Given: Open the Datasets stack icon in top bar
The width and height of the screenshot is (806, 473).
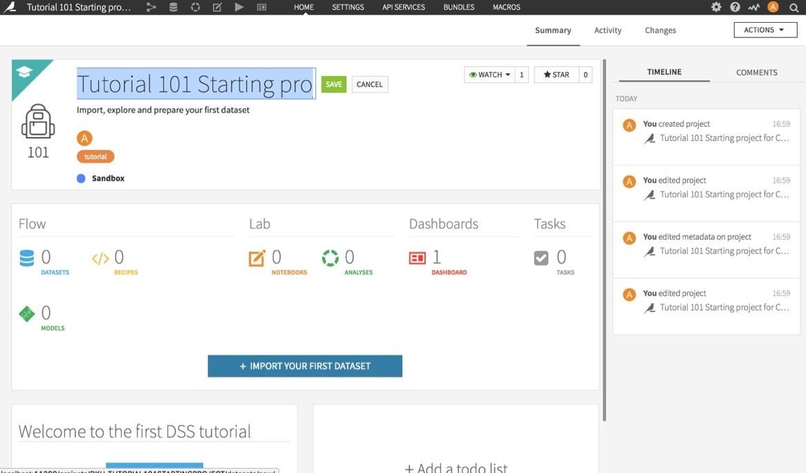Looking at the screenshot, I should click(174, 7).
